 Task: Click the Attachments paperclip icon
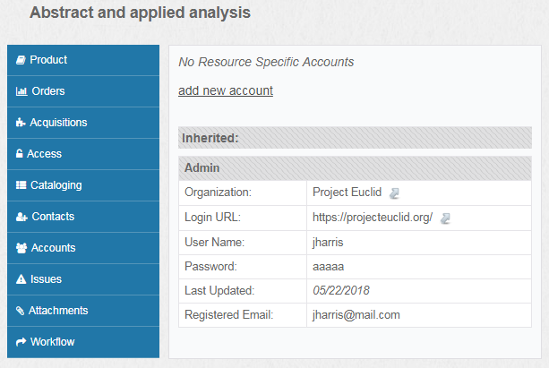point(20,311)
